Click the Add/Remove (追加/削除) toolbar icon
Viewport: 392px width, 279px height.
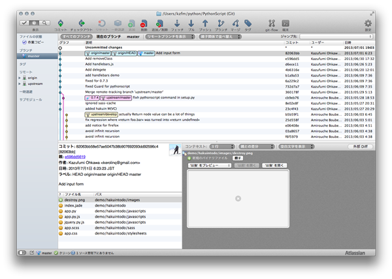[159, 24]
